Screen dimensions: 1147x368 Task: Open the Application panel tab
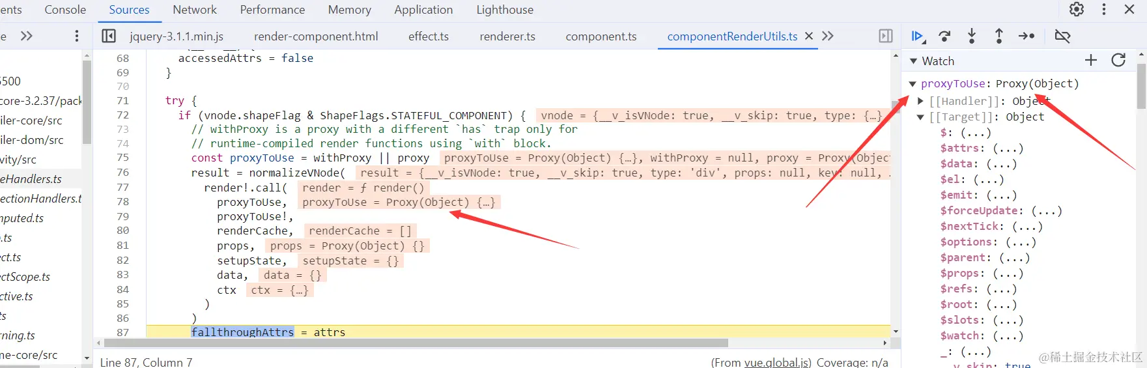423,10
